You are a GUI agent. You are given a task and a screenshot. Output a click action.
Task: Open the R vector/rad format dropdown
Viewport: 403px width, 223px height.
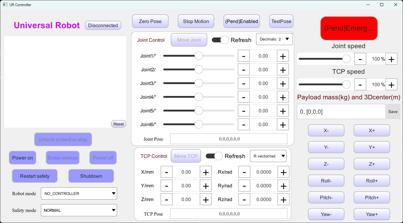(x=268, y=156)
